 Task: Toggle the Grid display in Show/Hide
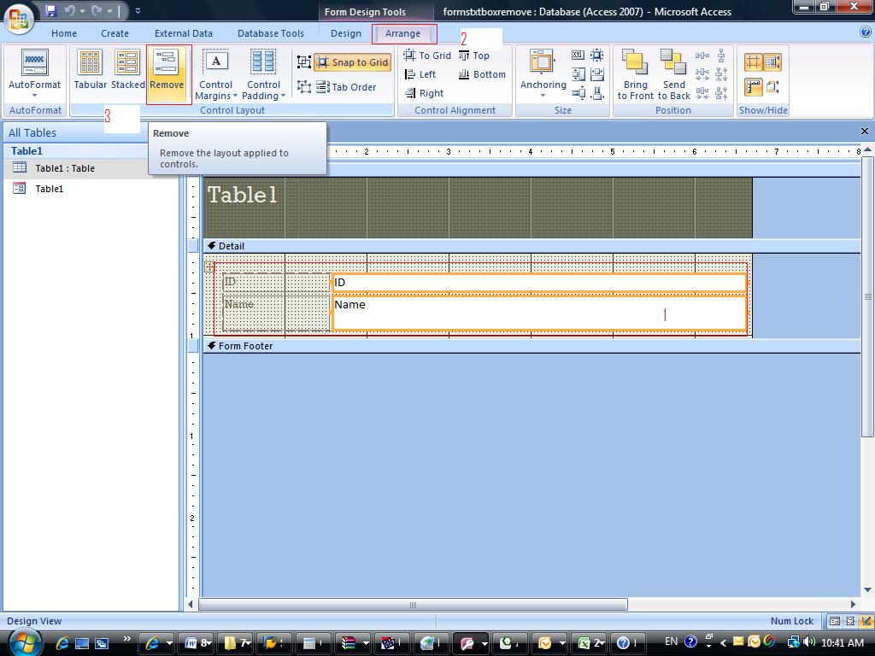[x=754, y=61]
